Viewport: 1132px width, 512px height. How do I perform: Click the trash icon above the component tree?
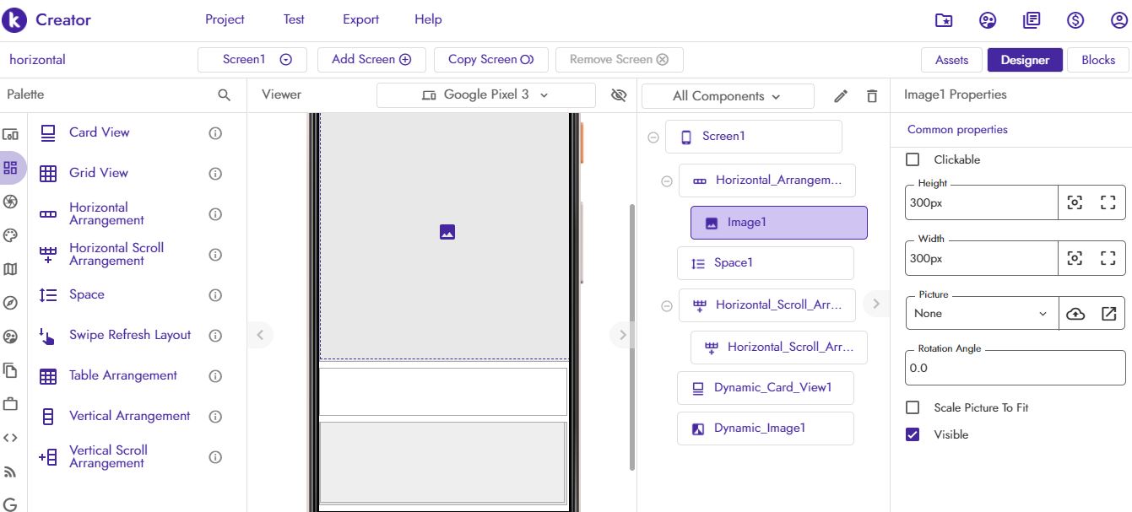(871, 95)
